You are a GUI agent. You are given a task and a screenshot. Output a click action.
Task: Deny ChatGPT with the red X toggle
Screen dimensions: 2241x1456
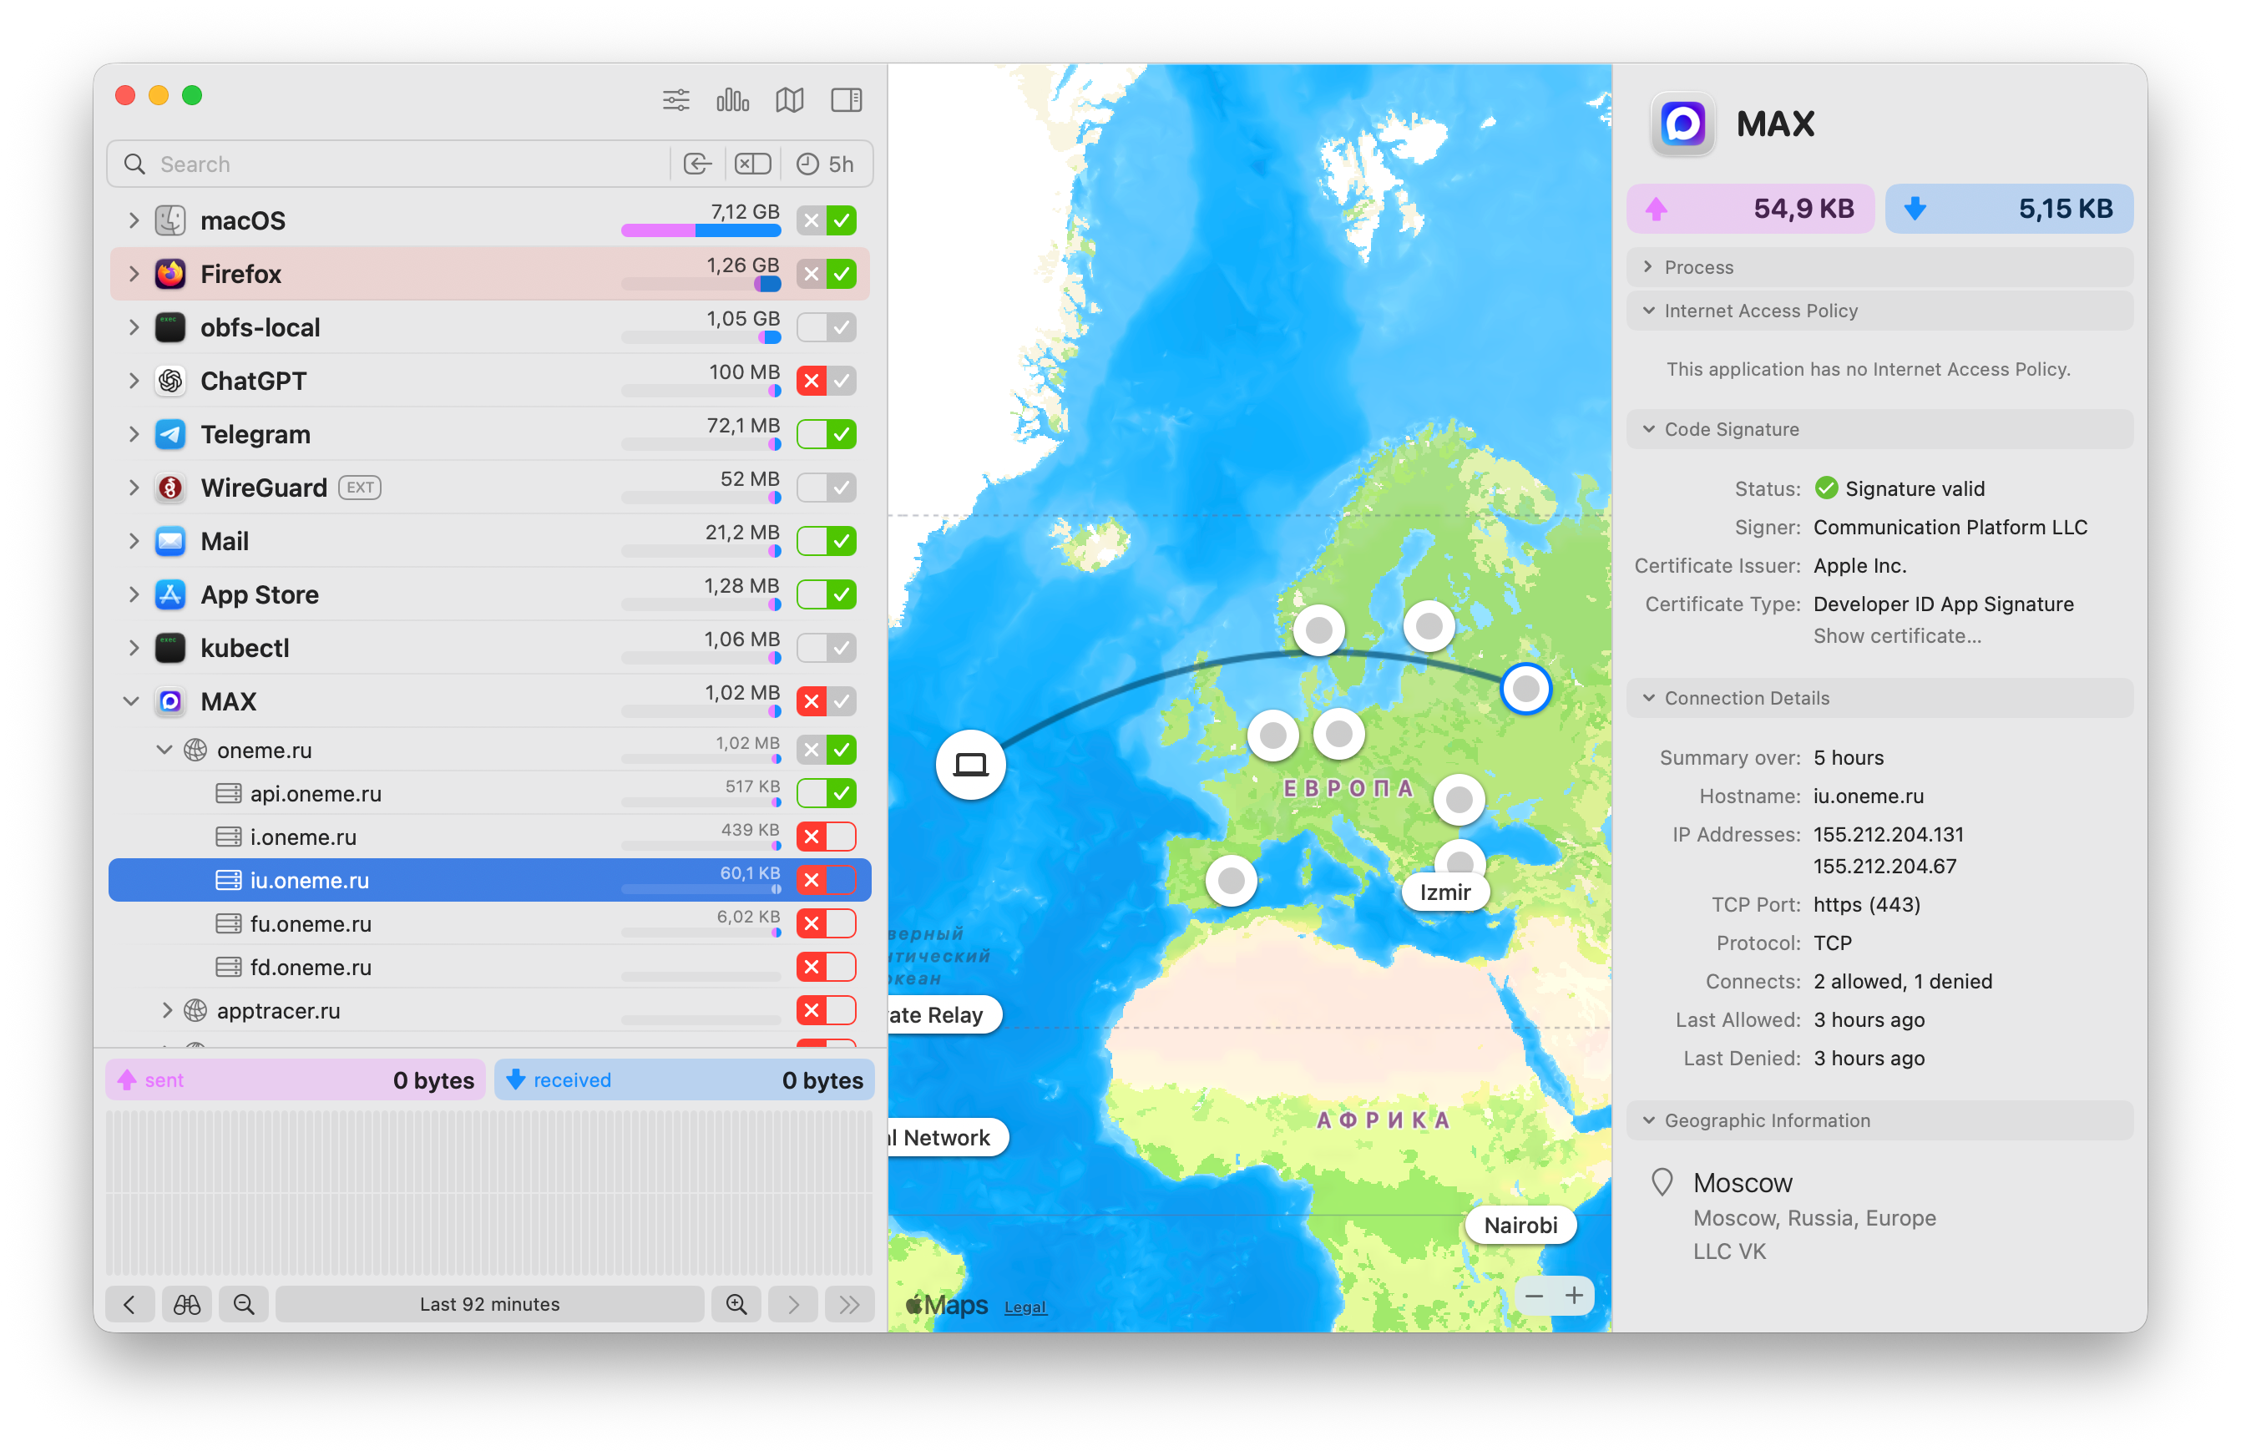point(812,382)
